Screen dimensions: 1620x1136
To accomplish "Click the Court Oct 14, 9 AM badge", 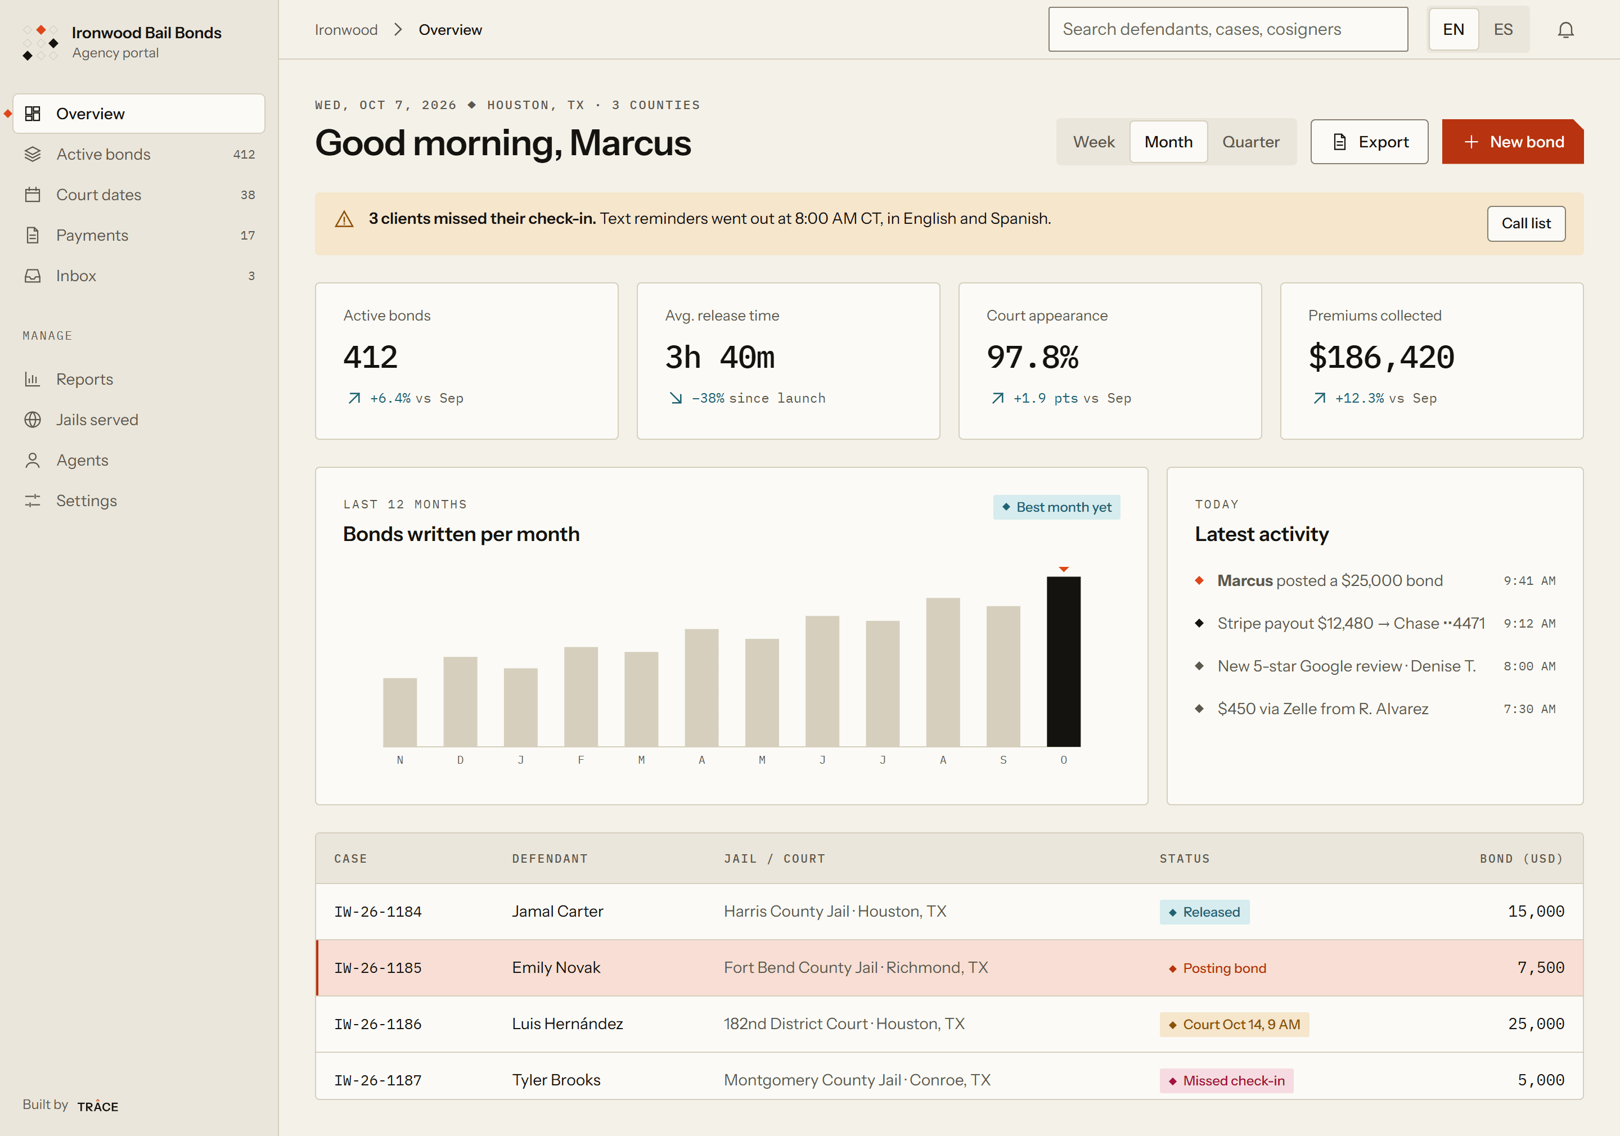I will click(x=1234, y=1025).
